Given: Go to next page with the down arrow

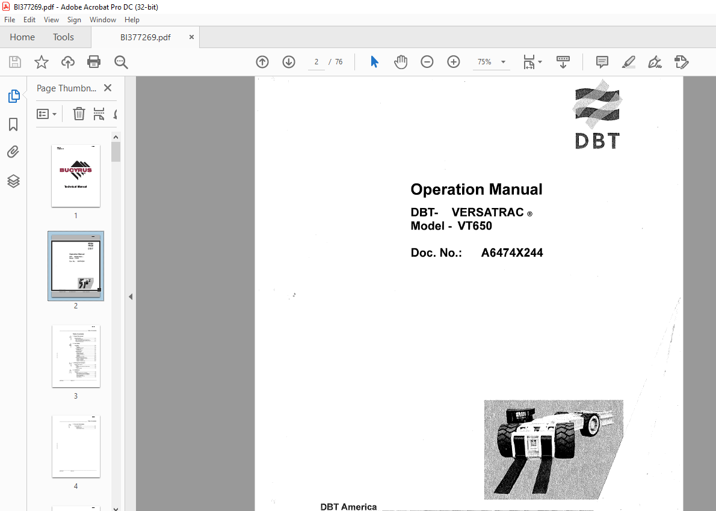Looking at the screenshot, I should coord(289,62).
